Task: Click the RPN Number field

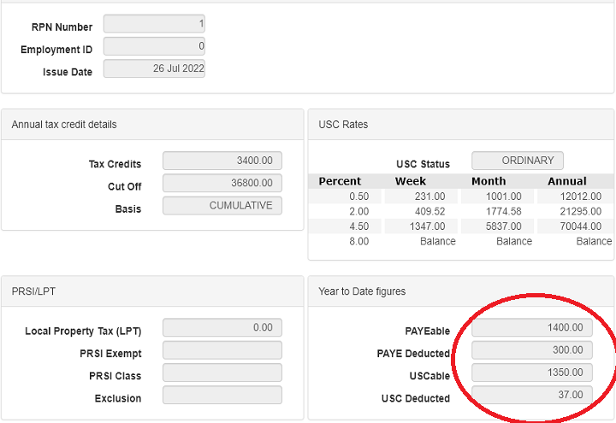Action: 154,24
